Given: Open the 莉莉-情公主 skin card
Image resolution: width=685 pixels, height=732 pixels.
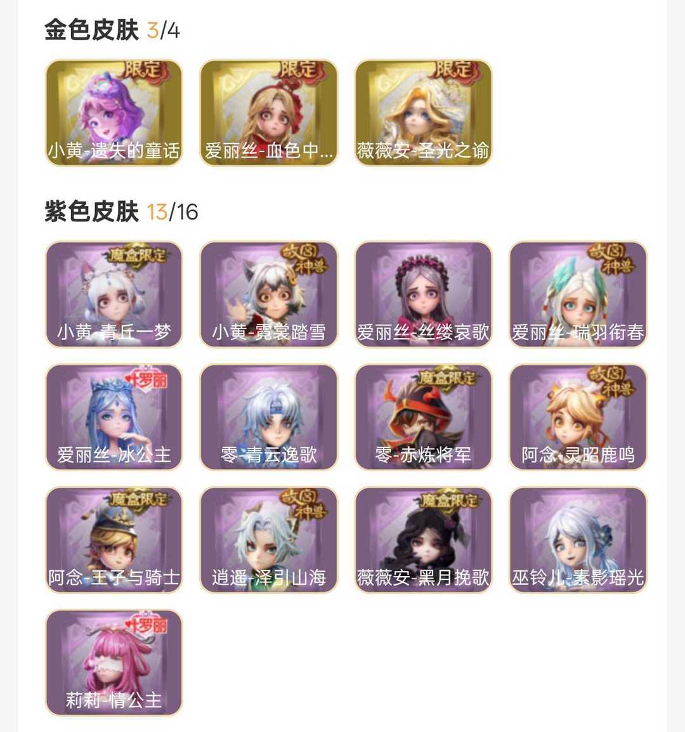Looking at the screenshot, I should pos(114,662).
